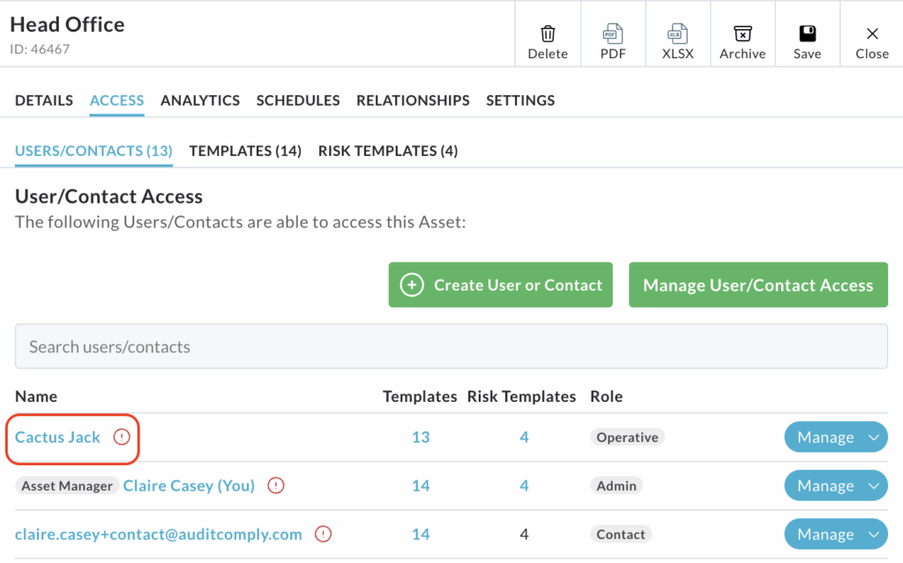Click the warning icon next to Claire Casey
This screenshot has height=563, width=903.
(276, 485)
